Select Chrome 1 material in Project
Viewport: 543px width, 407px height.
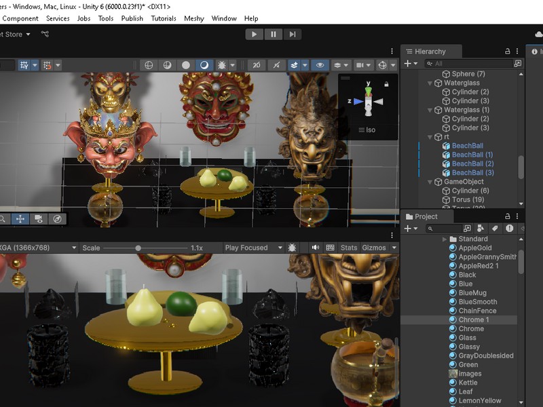coord(473,319)
